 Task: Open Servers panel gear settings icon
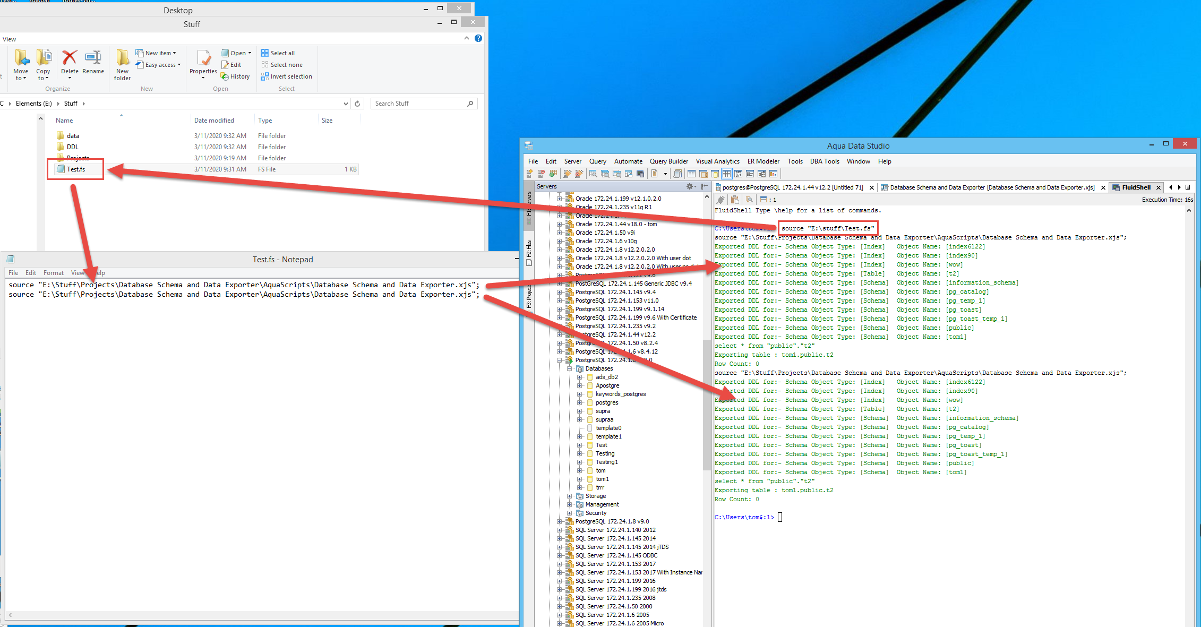pyautogui.click(x=690, y=186)
